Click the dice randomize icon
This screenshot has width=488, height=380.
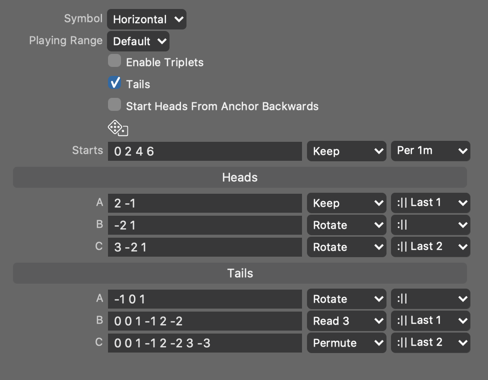coord(118,128)
